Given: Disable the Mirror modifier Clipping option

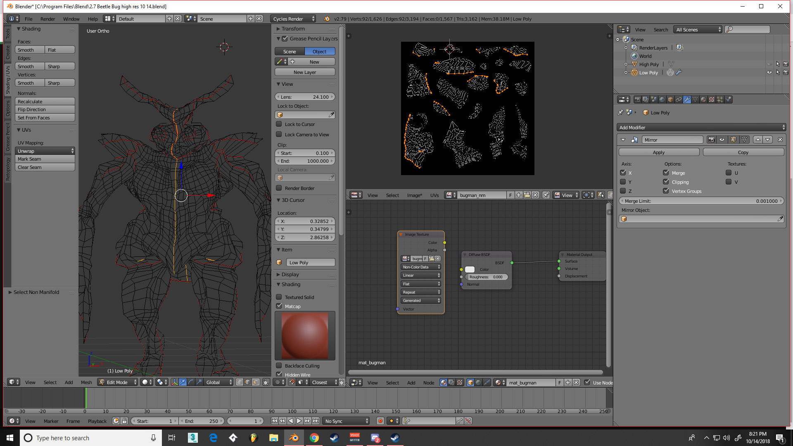Looking at the screenshot, I should pyautogui.click(x=666, y=182).
